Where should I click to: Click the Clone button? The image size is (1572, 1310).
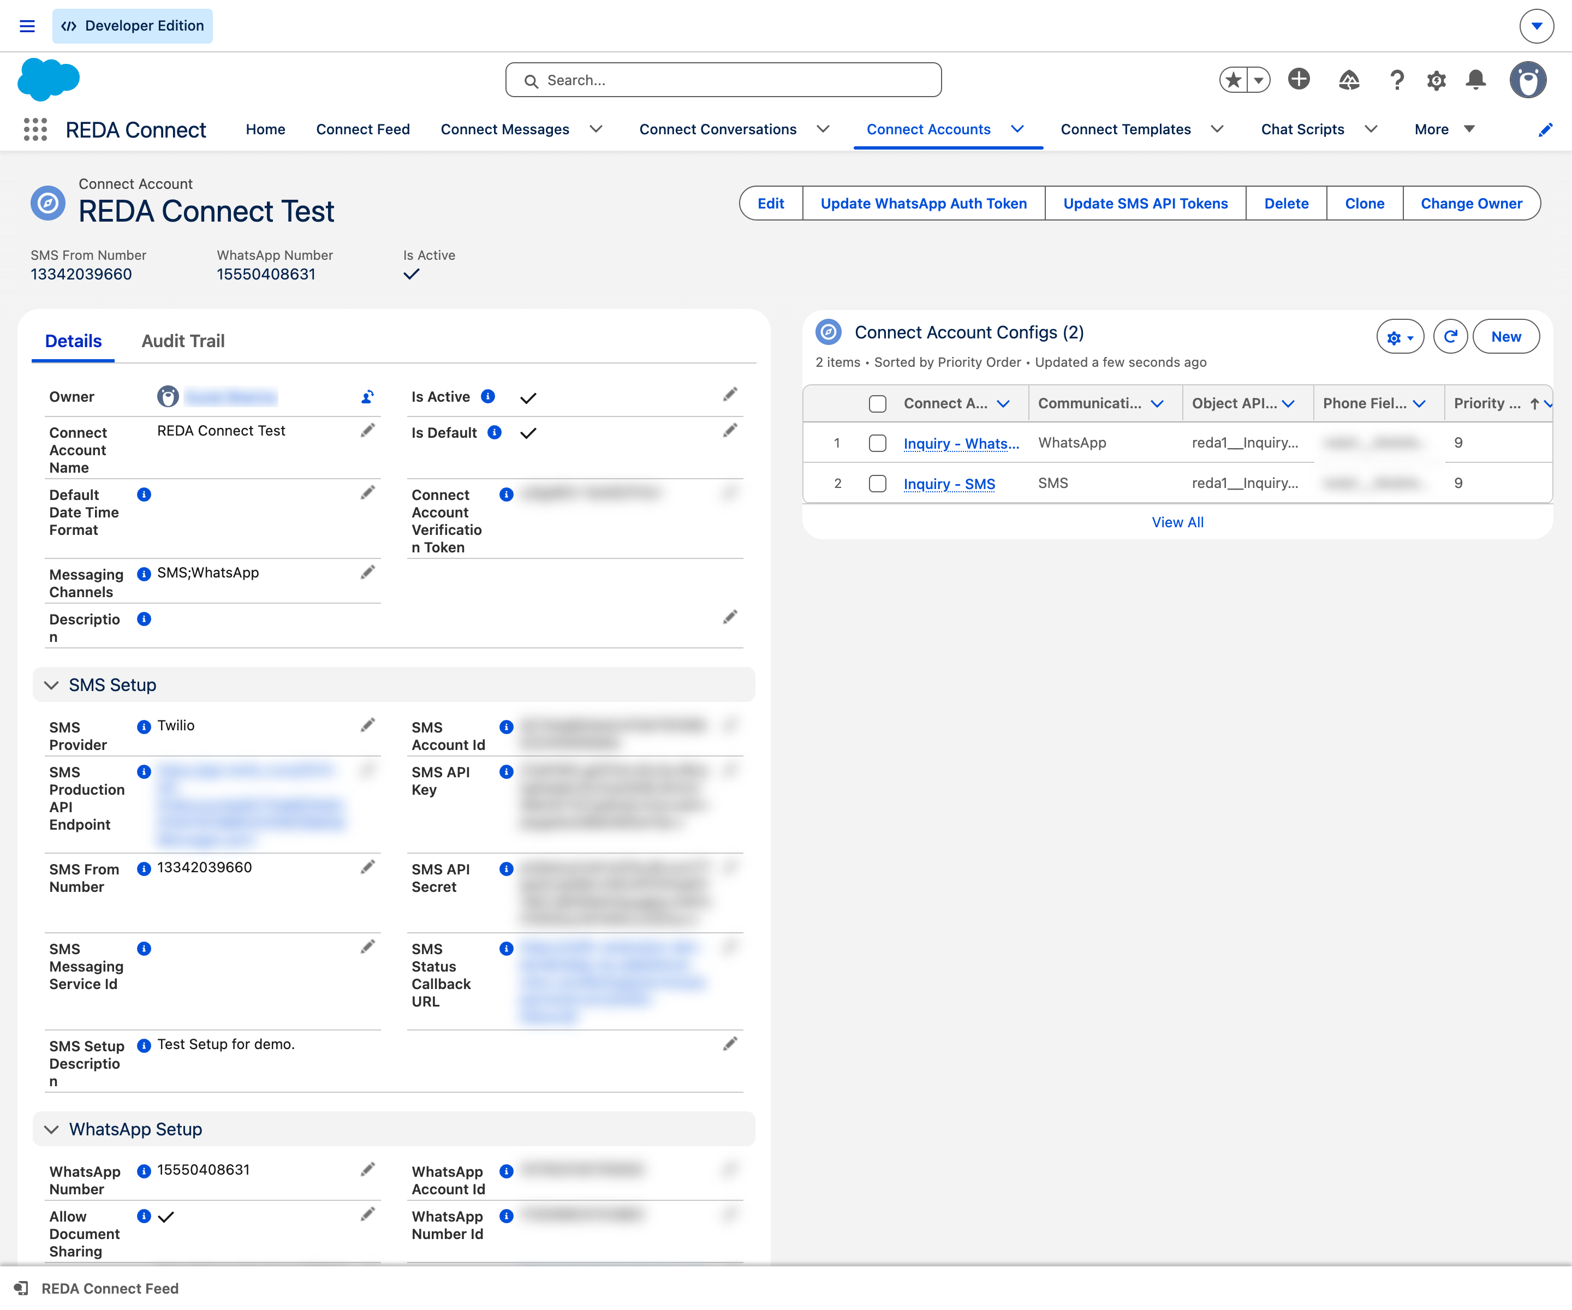pyautogui.click(x=1364, y=204)
